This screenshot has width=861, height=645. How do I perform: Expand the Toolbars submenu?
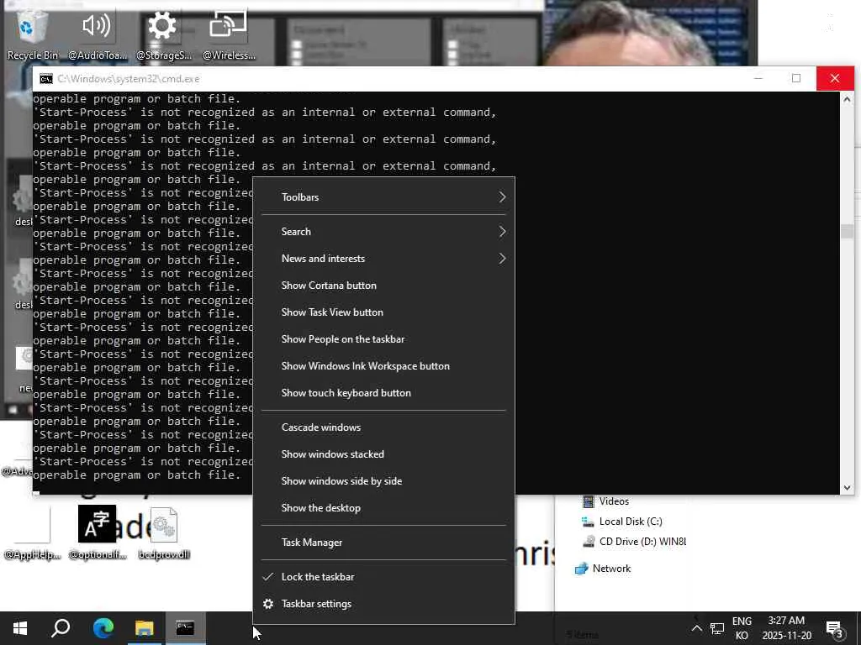[x=383, y=197]
